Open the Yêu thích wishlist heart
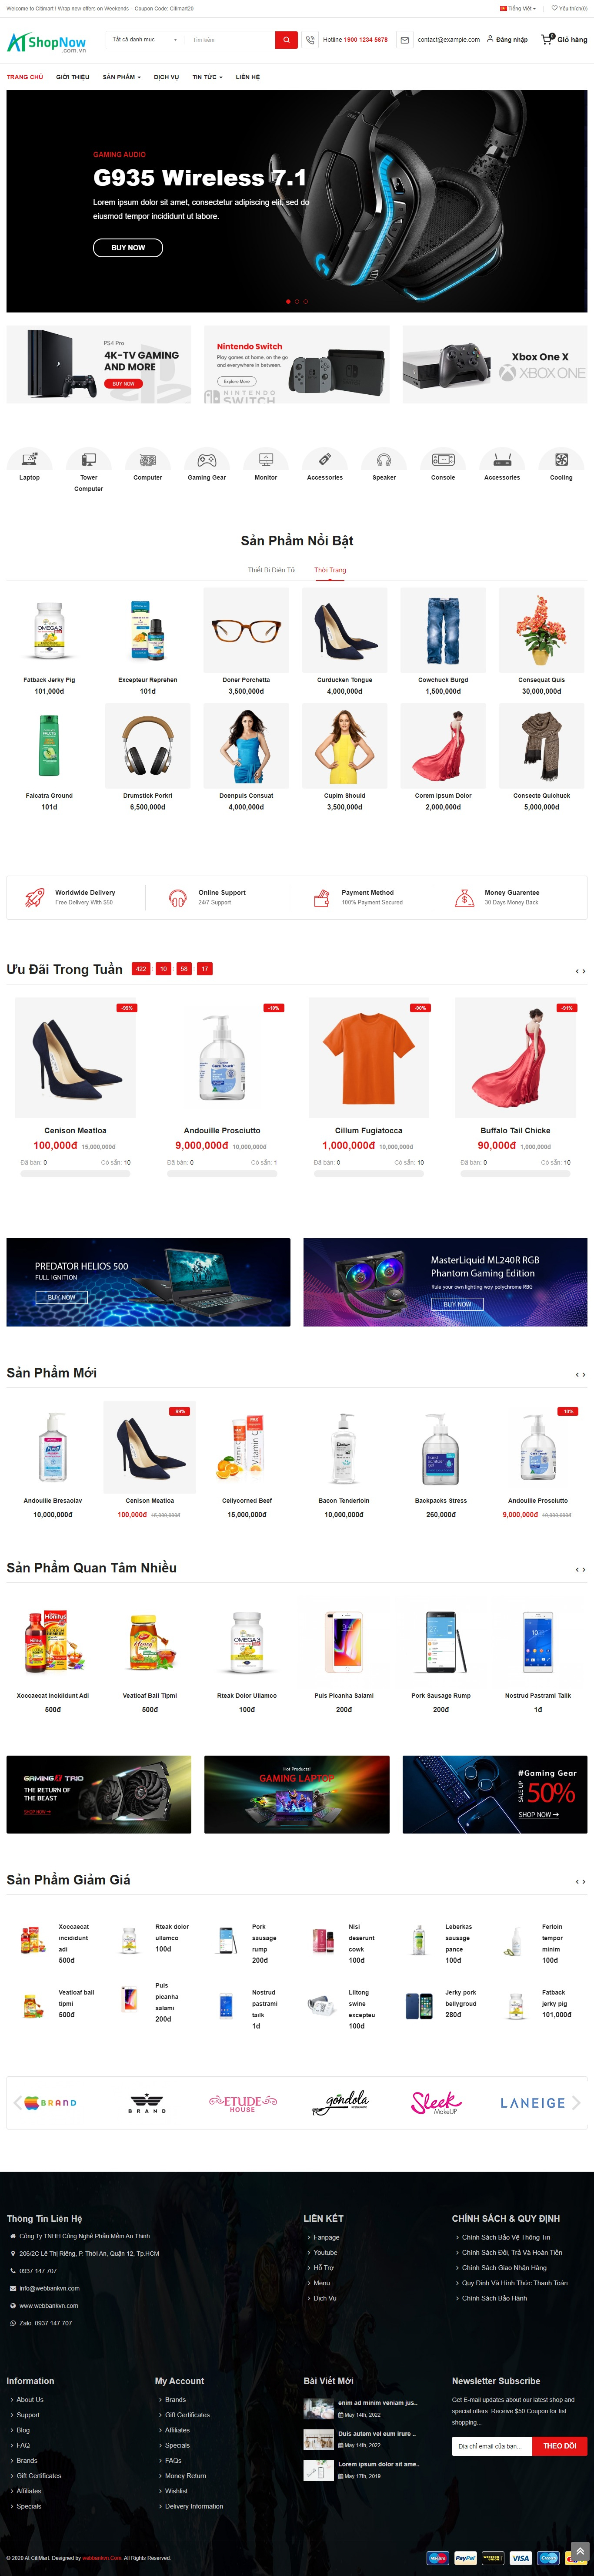The image size is (594, 2576). click(570, 8)
